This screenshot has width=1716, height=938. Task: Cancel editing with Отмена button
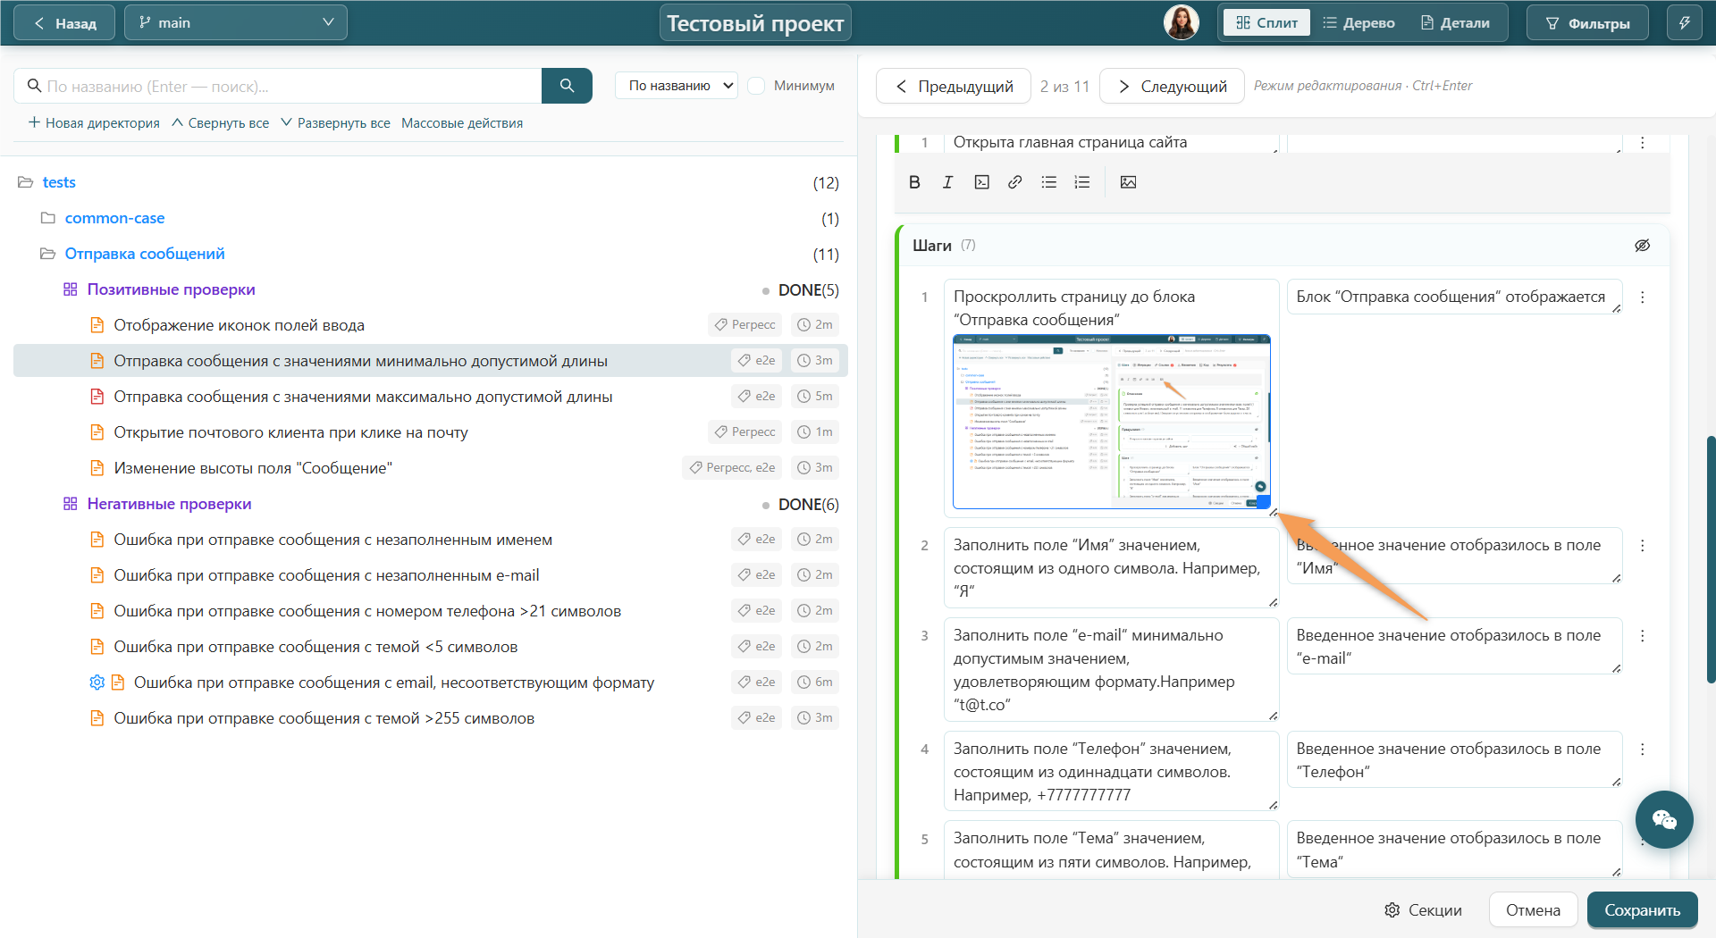click(x=1533, y=910)
